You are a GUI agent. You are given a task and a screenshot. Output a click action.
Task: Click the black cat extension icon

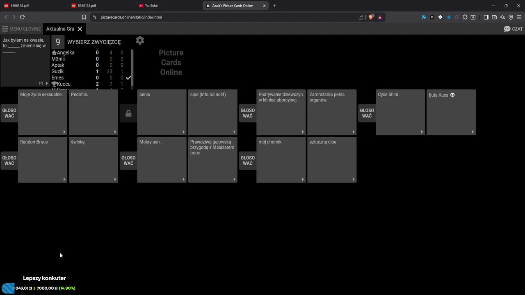pos(432,17)
